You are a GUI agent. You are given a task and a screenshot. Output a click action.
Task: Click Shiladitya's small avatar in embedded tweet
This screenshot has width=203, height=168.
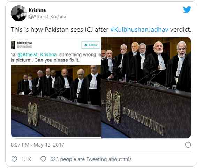coord(13,45)
